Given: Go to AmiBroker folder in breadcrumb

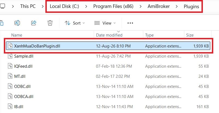Looking at the screenshot, I should pyautogui.click(x=159, y=6).
